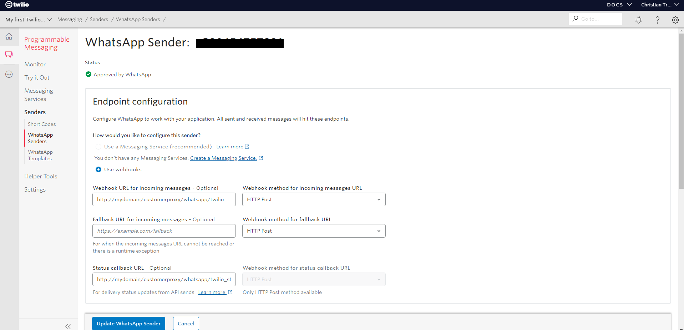Open fallback URL webhook method dropdown
Screen dimensions: 684x330
314,231
